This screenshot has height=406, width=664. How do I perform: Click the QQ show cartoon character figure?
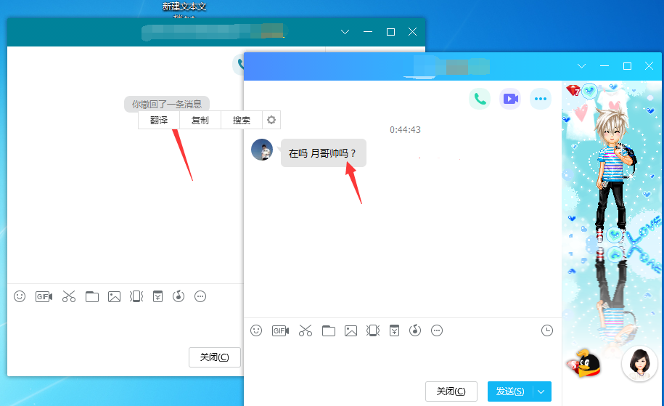(614, 174)
